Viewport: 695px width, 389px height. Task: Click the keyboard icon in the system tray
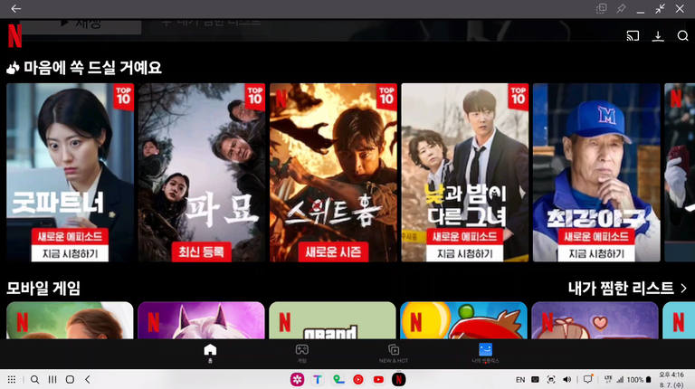536,380
